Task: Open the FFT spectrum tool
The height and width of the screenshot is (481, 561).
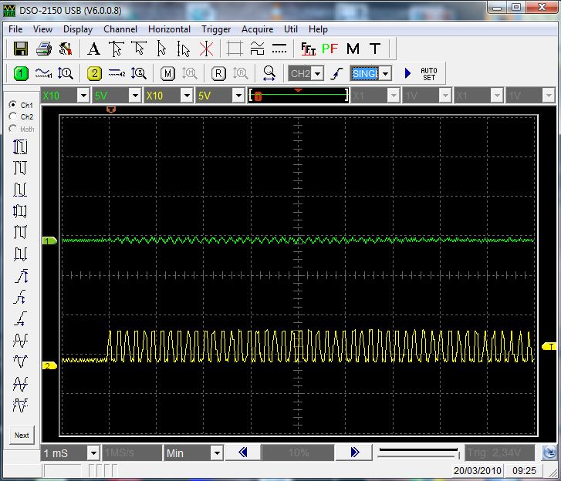Action: tap(308, 49)
